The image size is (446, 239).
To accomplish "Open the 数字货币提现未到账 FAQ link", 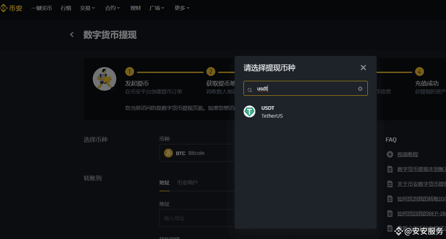I will click(x=422, y=169).
